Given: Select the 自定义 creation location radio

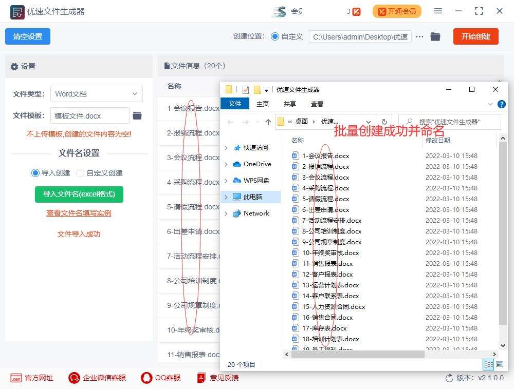Looking at the screenshot, I should (x=274, y=36).
